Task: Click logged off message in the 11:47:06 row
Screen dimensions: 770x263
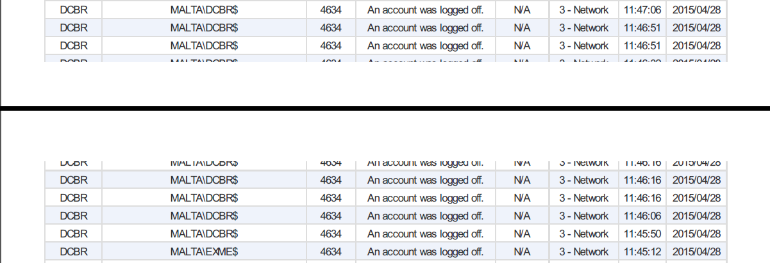Action: pyautogui.click(x=425, y=10)
